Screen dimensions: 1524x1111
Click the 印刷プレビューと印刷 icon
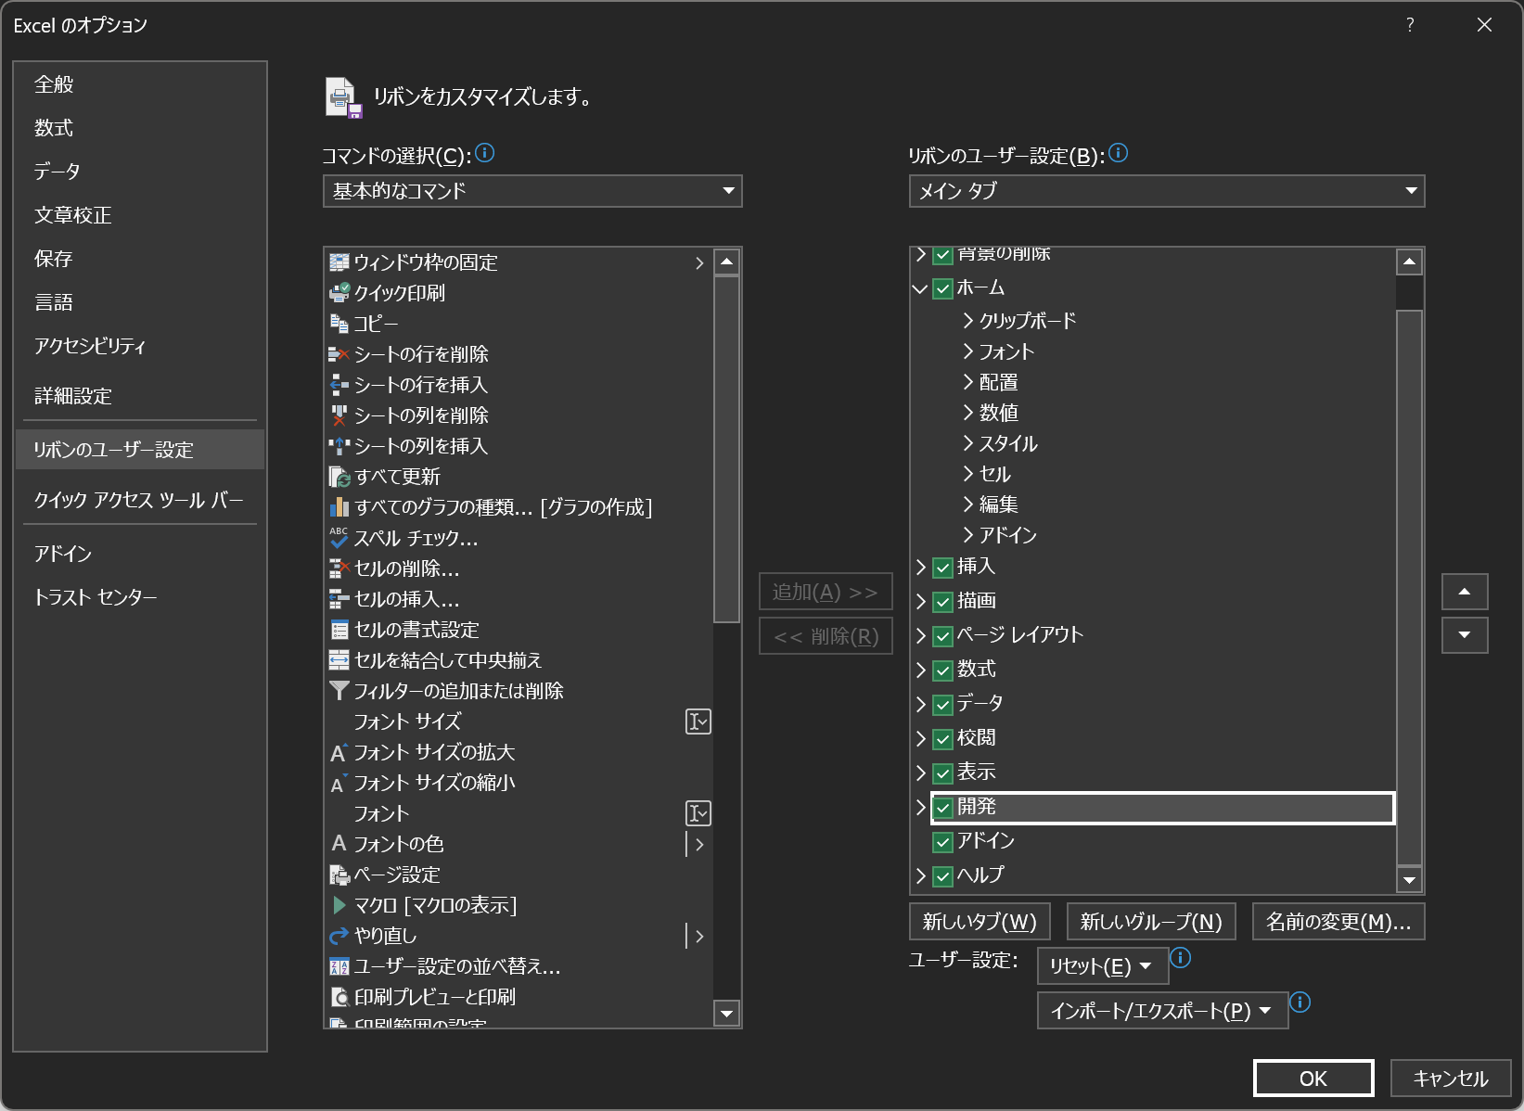[x=339, y=997]
